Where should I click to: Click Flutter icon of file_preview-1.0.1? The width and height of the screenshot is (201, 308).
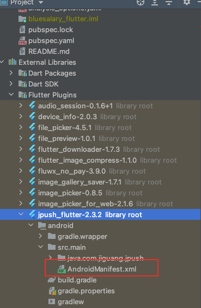coord(32,138)
